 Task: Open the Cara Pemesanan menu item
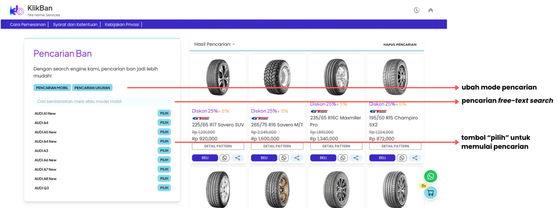(28, 24)
